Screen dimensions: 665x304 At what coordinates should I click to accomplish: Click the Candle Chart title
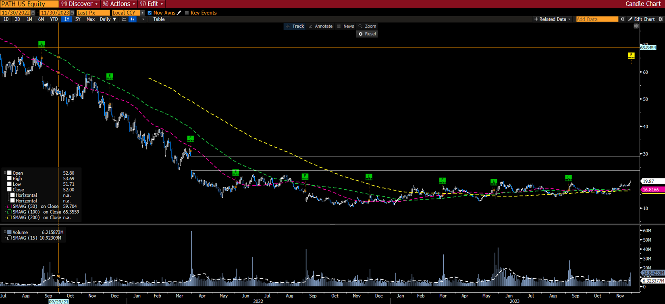[x=643, y=4]
